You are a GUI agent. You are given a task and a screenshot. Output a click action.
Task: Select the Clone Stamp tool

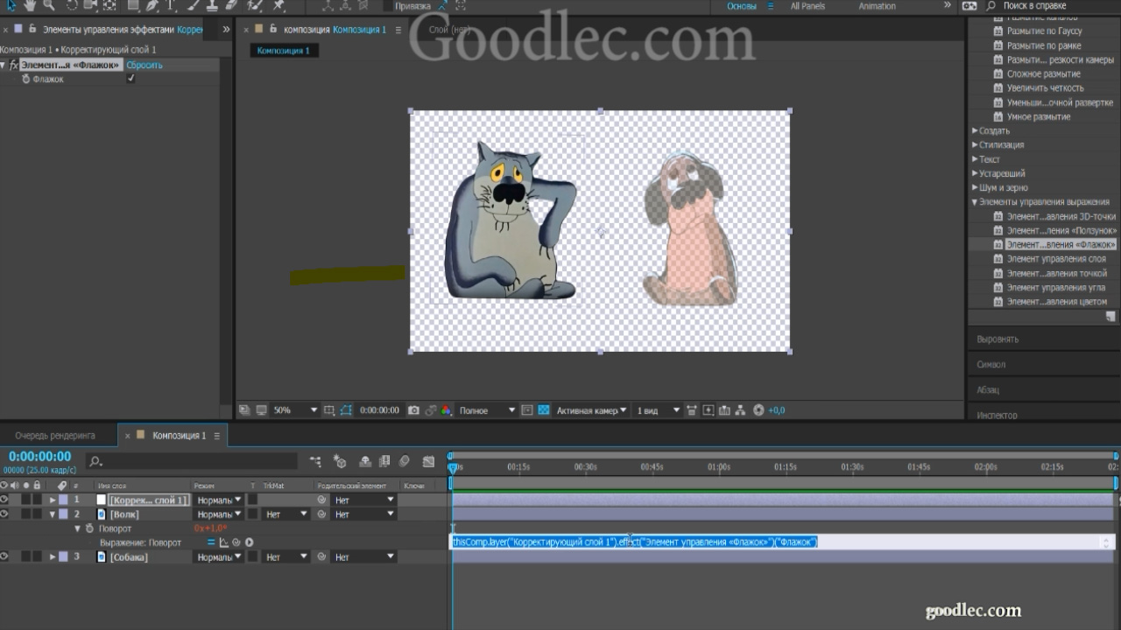pos(212,6)
